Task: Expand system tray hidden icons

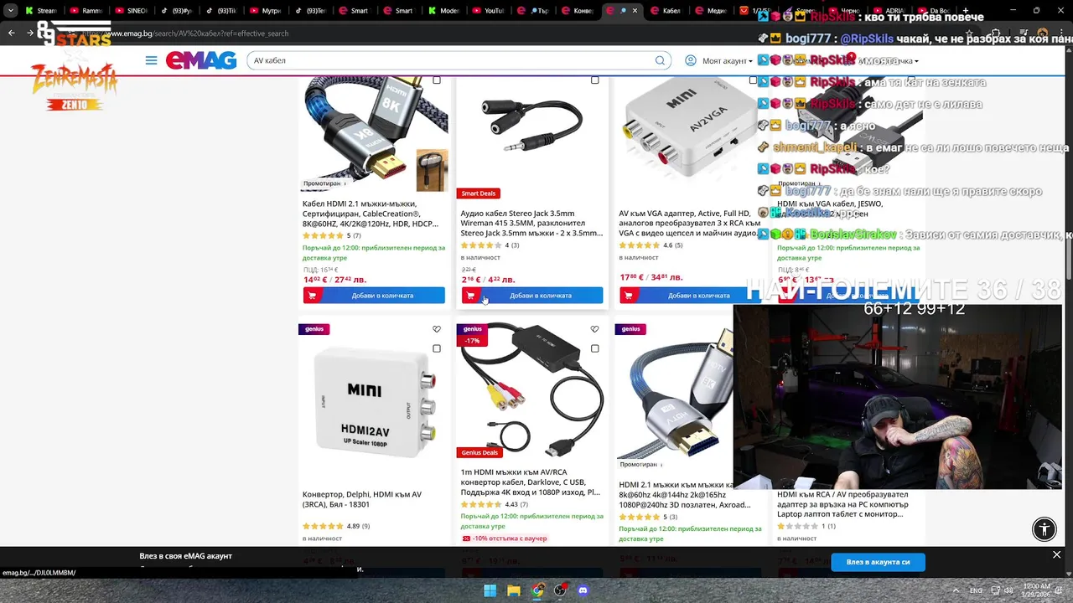Action: tap(956, 590)
